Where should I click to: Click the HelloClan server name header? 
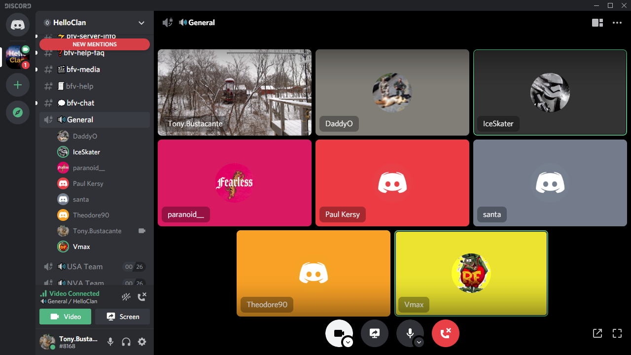pyautogui.click(x=70, y=23)
